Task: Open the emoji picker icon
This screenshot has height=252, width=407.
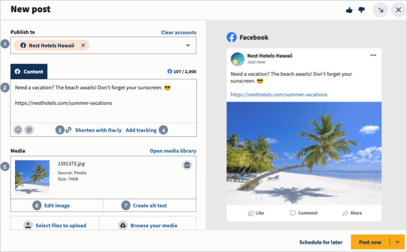Action: click(x=18, y=130)
